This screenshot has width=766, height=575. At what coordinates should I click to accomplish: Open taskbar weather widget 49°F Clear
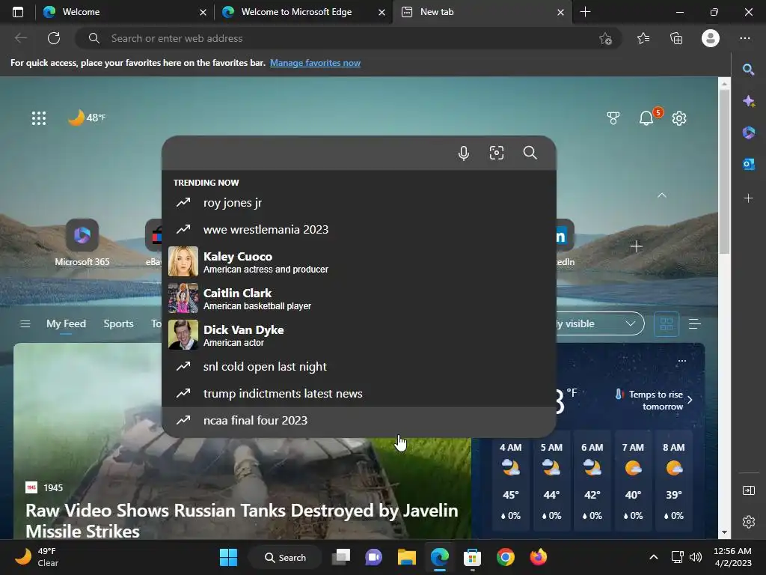(37, 557)
